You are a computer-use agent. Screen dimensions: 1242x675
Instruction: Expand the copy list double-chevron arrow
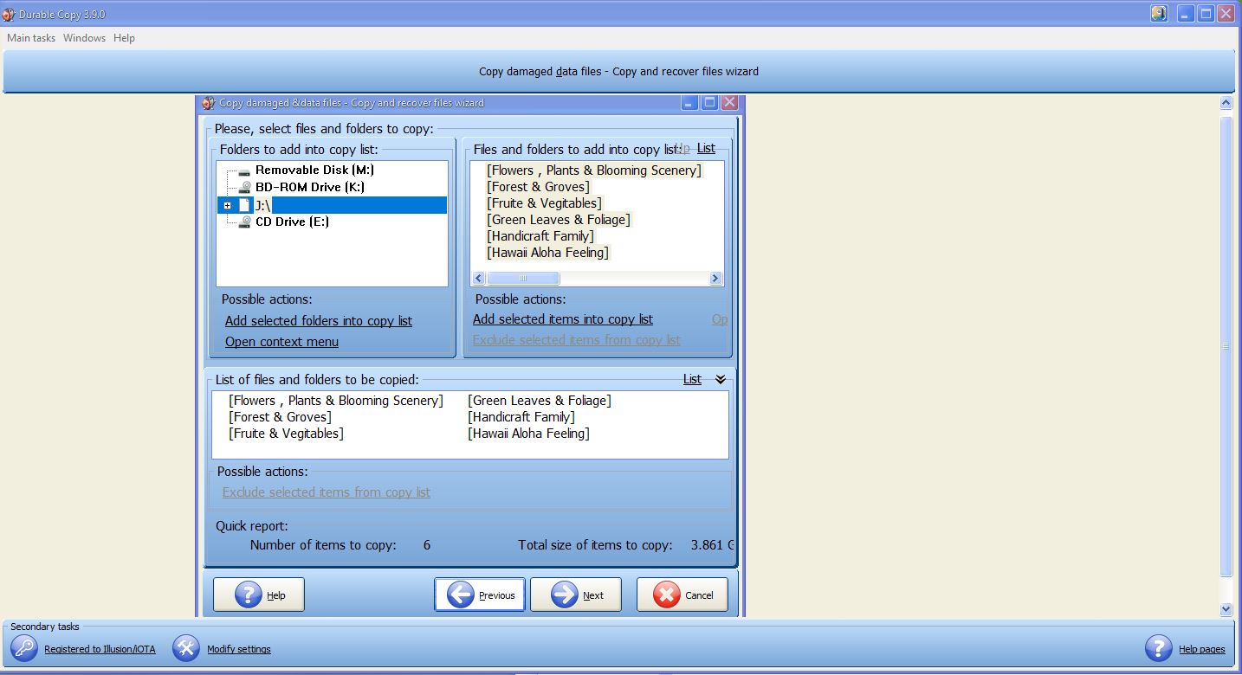[x=720, y=379]
